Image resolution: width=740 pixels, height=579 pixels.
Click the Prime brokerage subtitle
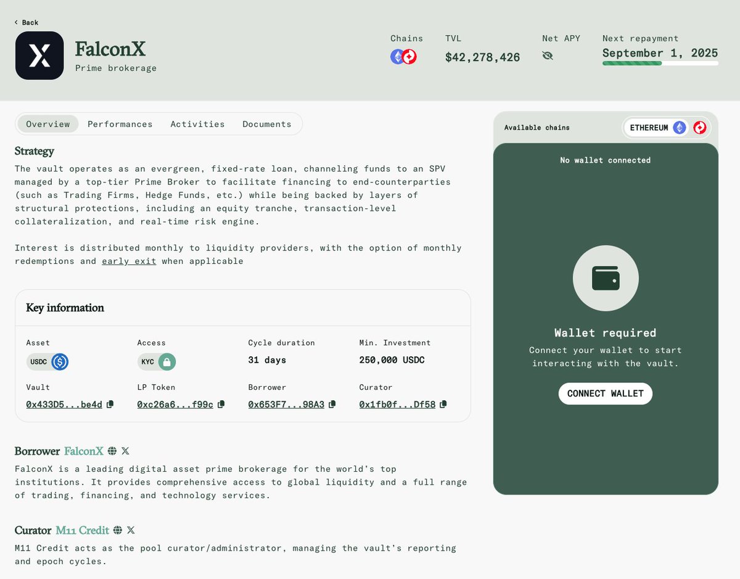coord(116,68)
